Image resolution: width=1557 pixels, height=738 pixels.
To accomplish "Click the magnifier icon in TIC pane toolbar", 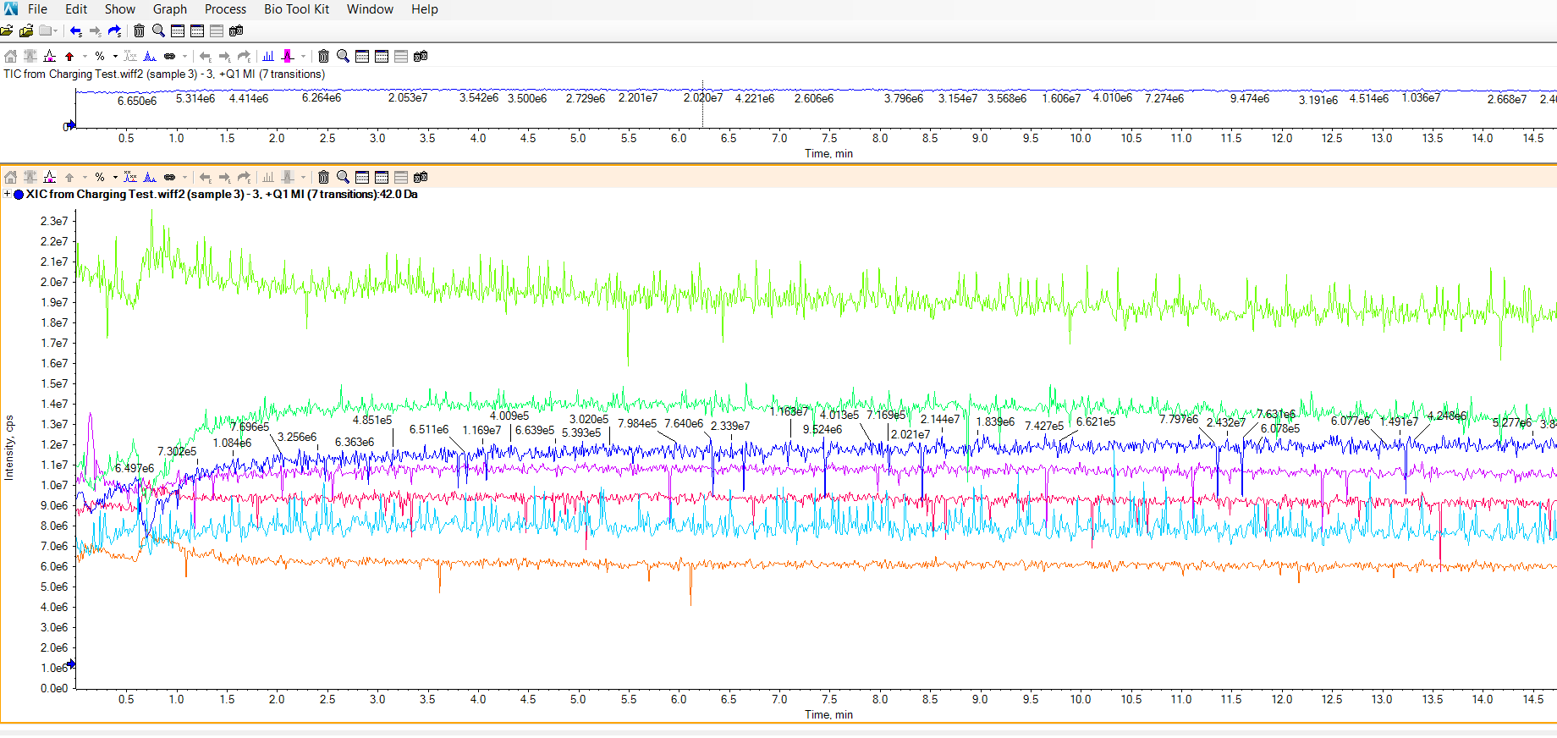I will [343, 57].
